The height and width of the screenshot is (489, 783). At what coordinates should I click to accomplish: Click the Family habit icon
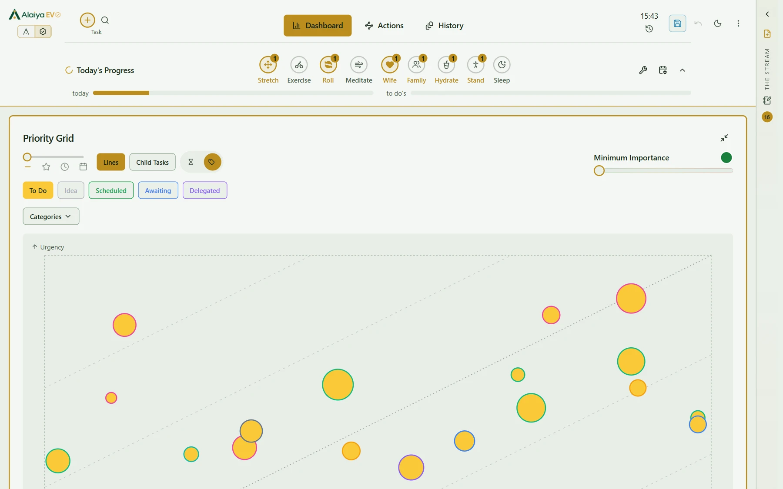(416, 65)
